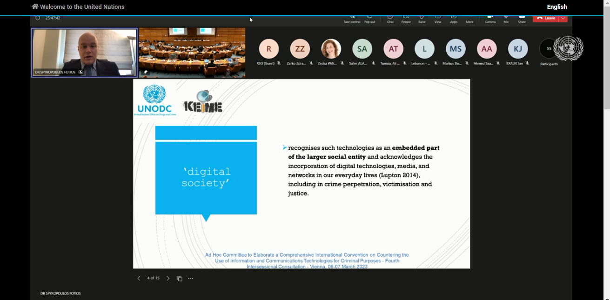This screenshot has width=610, height=300.
Task: Click the Pop out icon
Action: 369,19
